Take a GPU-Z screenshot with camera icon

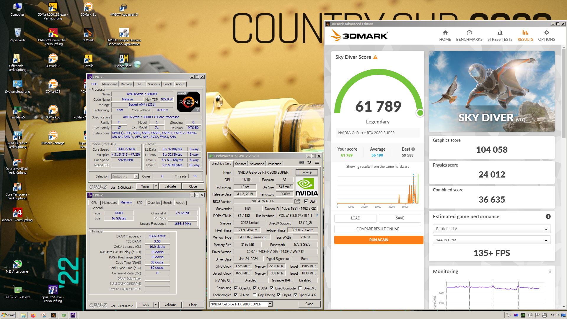pos(302,162)
